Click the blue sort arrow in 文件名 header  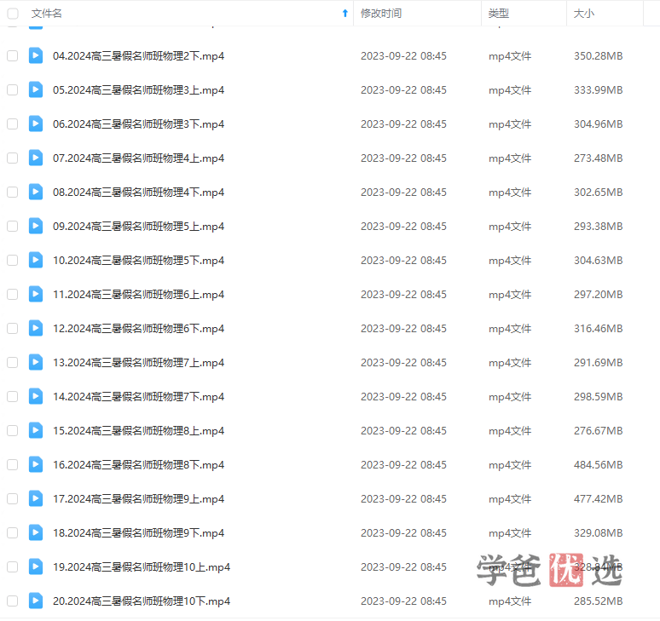pos(345,14)
